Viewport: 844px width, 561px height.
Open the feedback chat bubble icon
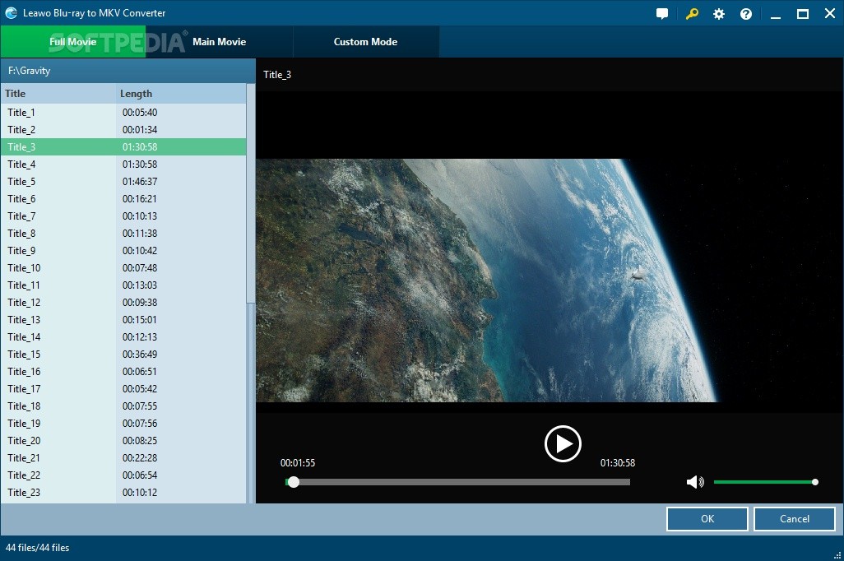(x=662, y=14)
